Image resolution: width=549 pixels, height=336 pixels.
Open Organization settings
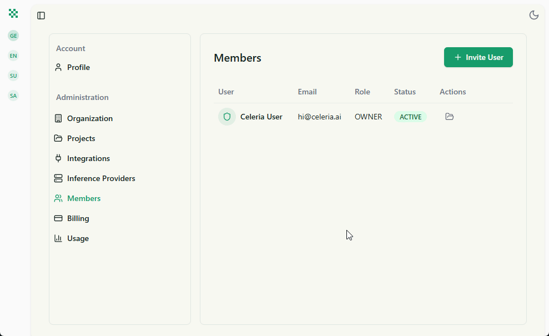point(89,118)
